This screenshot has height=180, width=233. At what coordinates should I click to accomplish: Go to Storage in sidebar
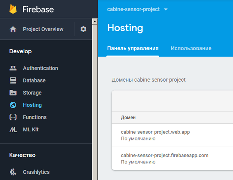pos(32,93)
